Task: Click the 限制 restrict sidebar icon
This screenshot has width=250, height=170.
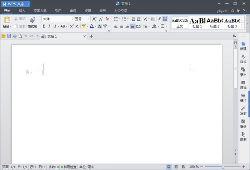Action: (x=243, y=136)
